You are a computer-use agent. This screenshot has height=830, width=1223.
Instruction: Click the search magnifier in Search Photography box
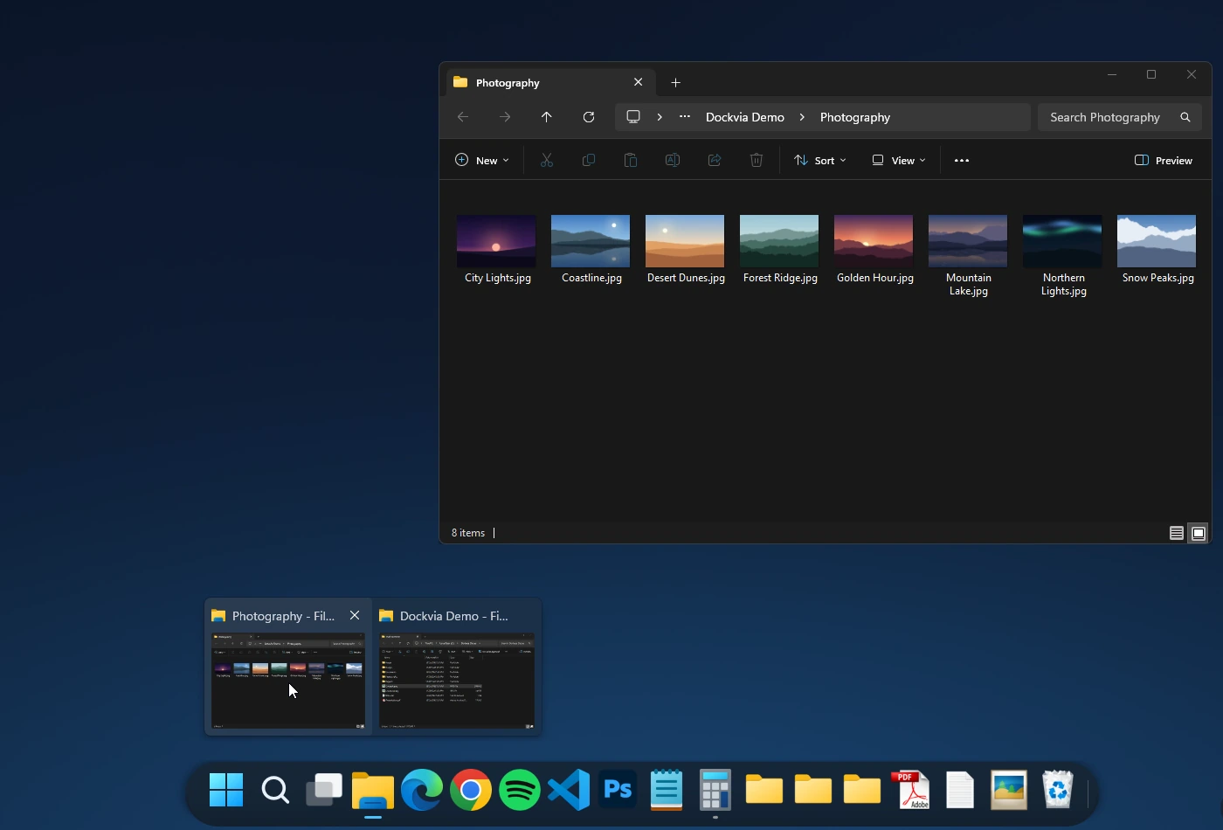coord(1185,117)
